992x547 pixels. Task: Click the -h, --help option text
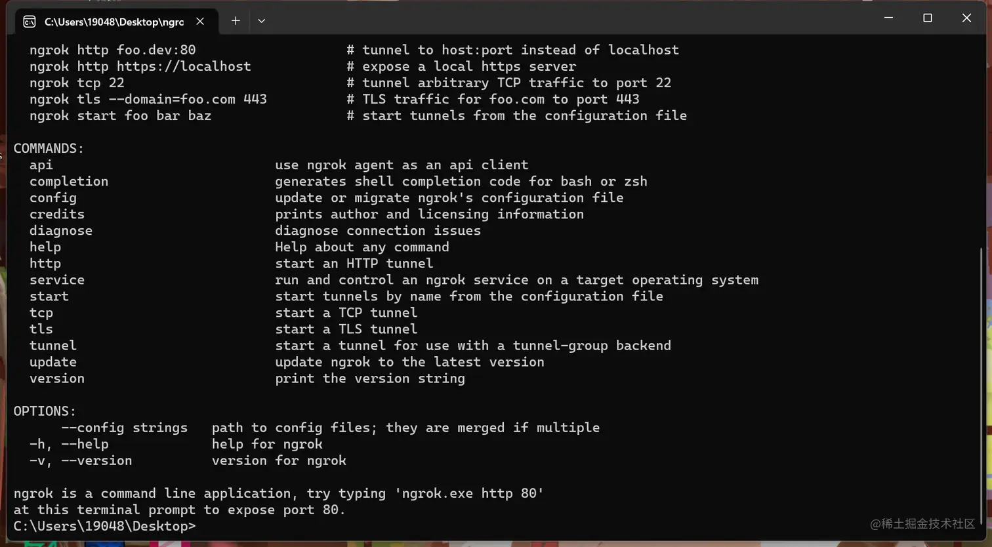(x=69, y=444)
